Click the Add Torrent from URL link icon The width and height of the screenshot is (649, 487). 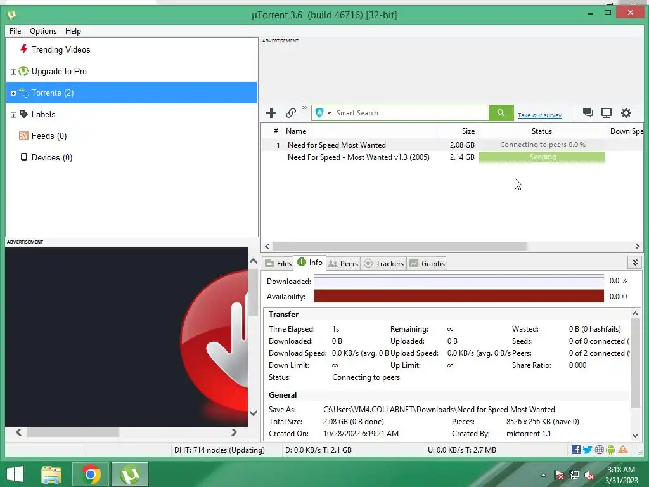290,113
